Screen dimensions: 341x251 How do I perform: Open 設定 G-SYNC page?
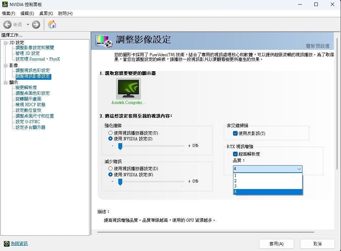28,121
